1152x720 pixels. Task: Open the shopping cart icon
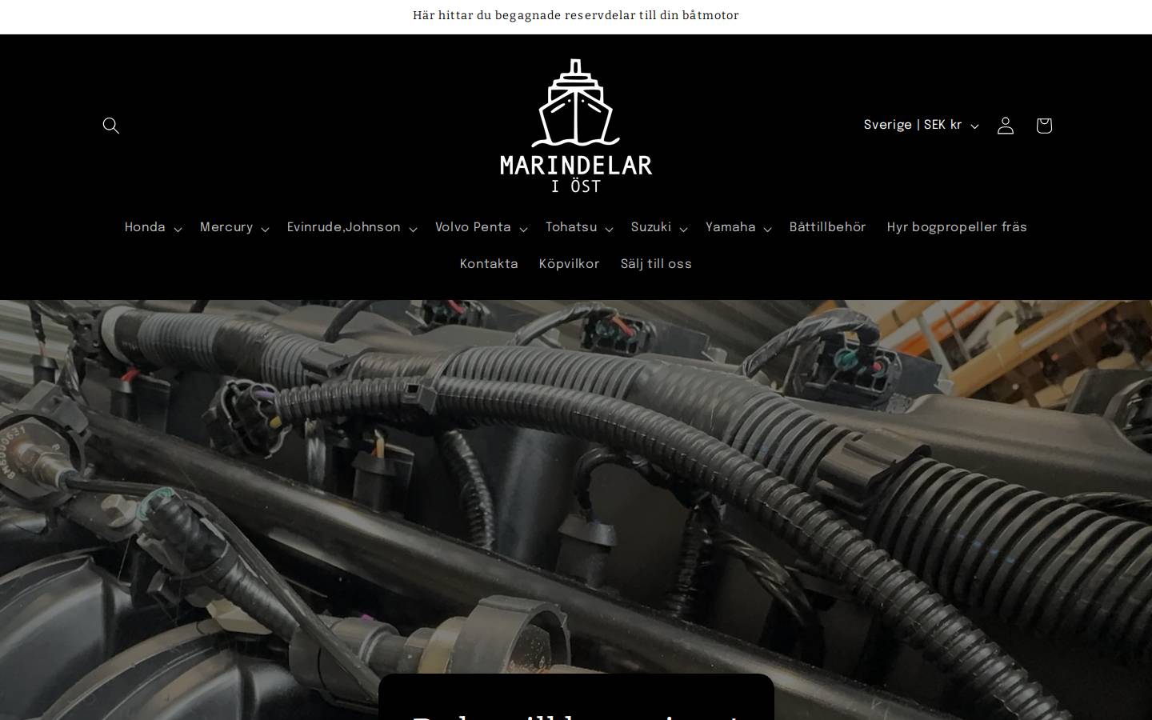pos(1044,126)
